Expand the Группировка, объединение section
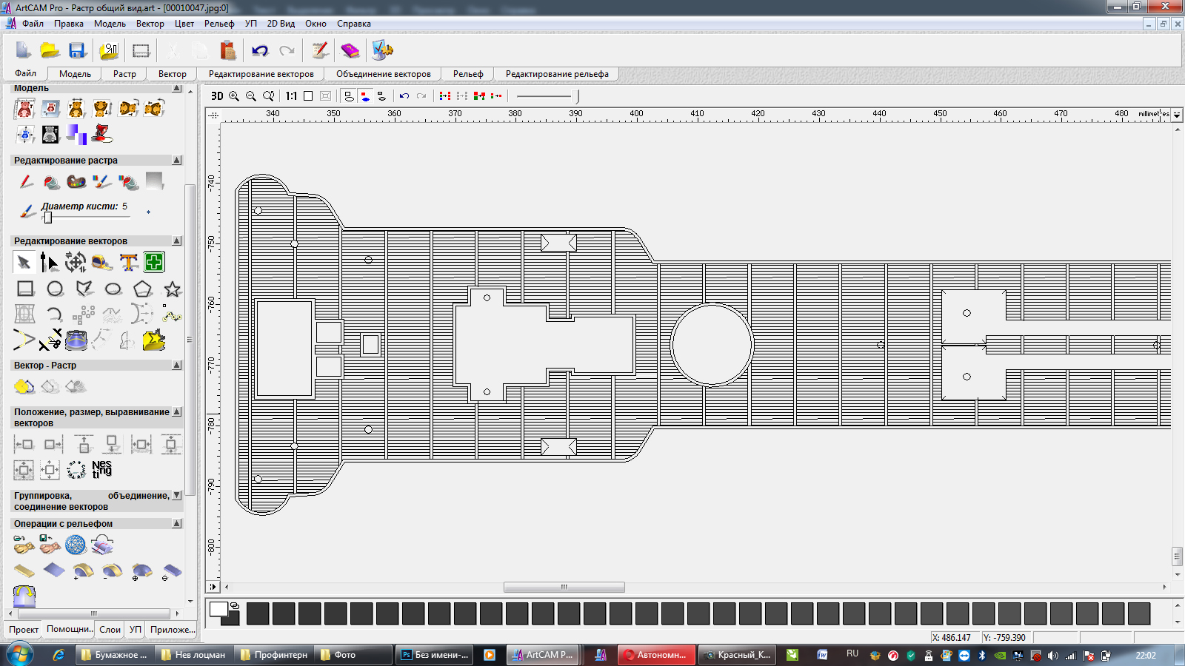The image size is (1185, 666). [x=177, y=495]
